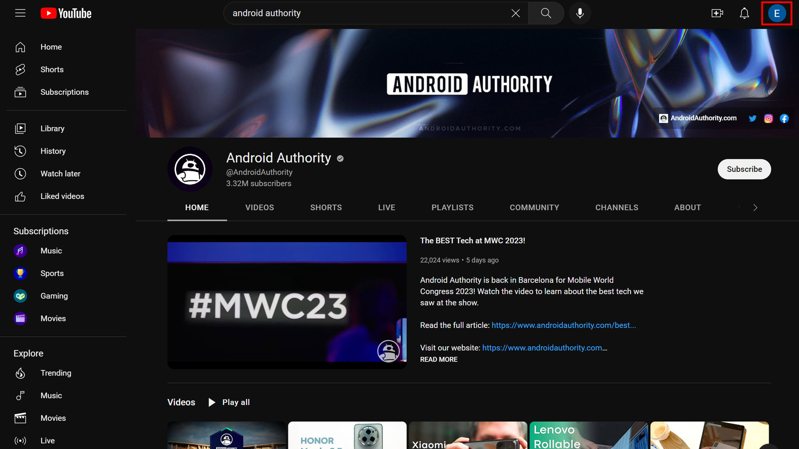Open the HONOR video thumbnail

coord(347,435)
